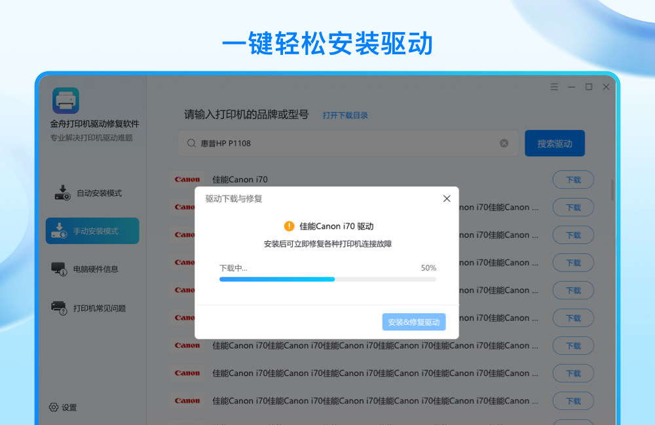Screen dimensions: 655x425
Task: Close the driver download dialog
Action: [x=447, y=198]
